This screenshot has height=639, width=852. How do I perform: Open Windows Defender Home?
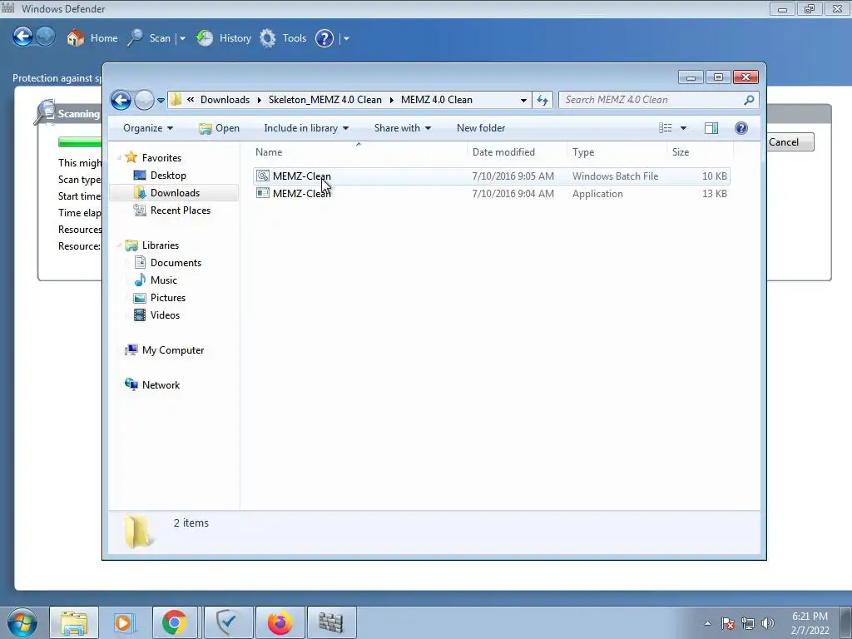click(x=92, y=38)
